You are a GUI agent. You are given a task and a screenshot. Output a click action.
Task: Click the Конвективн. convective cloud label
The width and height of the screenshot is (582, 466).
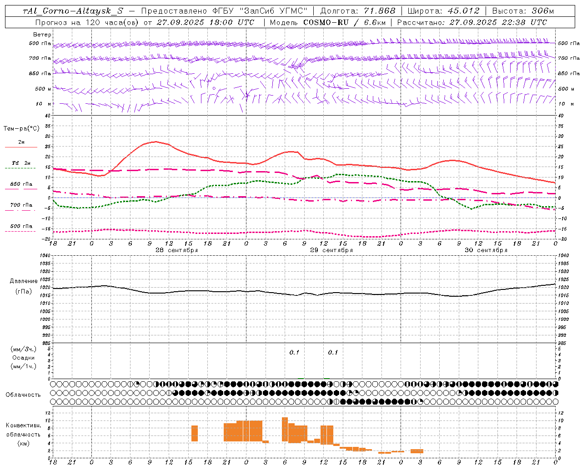pos(23,425)
